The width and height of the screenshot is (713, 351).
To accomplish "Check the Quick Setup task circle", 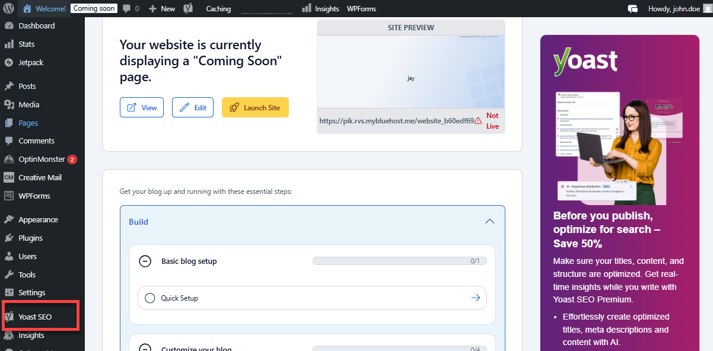I will [x=149, y=298].
